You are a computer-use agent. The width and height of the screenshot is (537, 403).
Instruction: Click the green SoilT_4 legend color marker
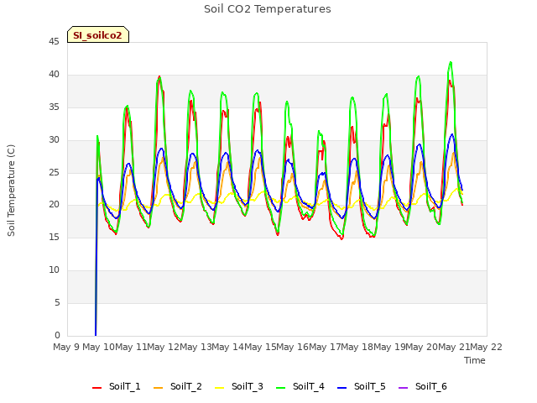point(281,388)
